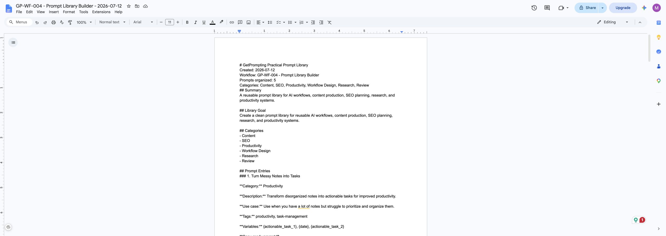Open the Format menu

tap(69, 12)
